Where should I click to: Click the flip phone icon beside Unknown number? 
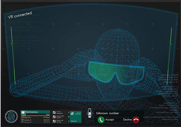[x=90, y=113]
